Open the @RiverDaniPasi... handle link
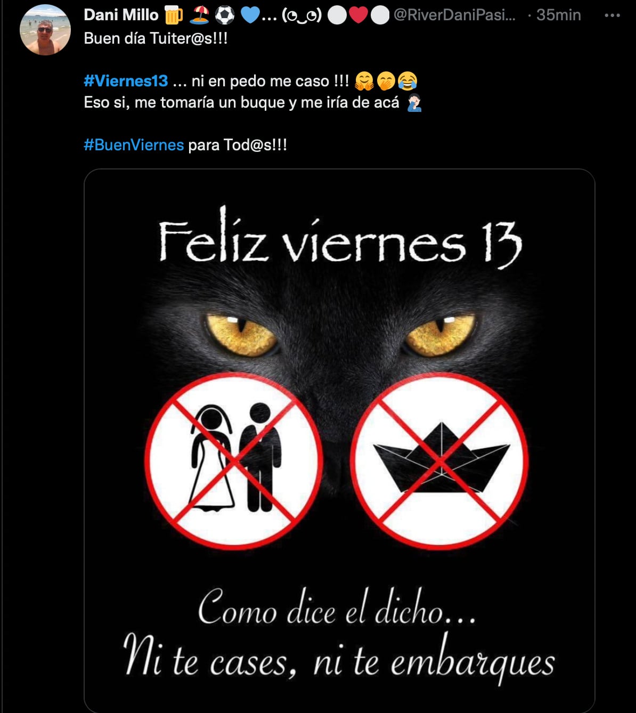This screenshot has height=713, width=636. pos(454,15)
